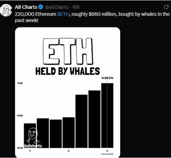Click the large ETH title in chart
The width and height of the screenshot is (171, 158).
coord(68,51)
